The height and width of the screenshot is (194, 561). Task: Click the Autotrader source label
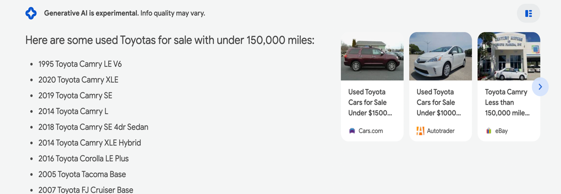point(440,131)
